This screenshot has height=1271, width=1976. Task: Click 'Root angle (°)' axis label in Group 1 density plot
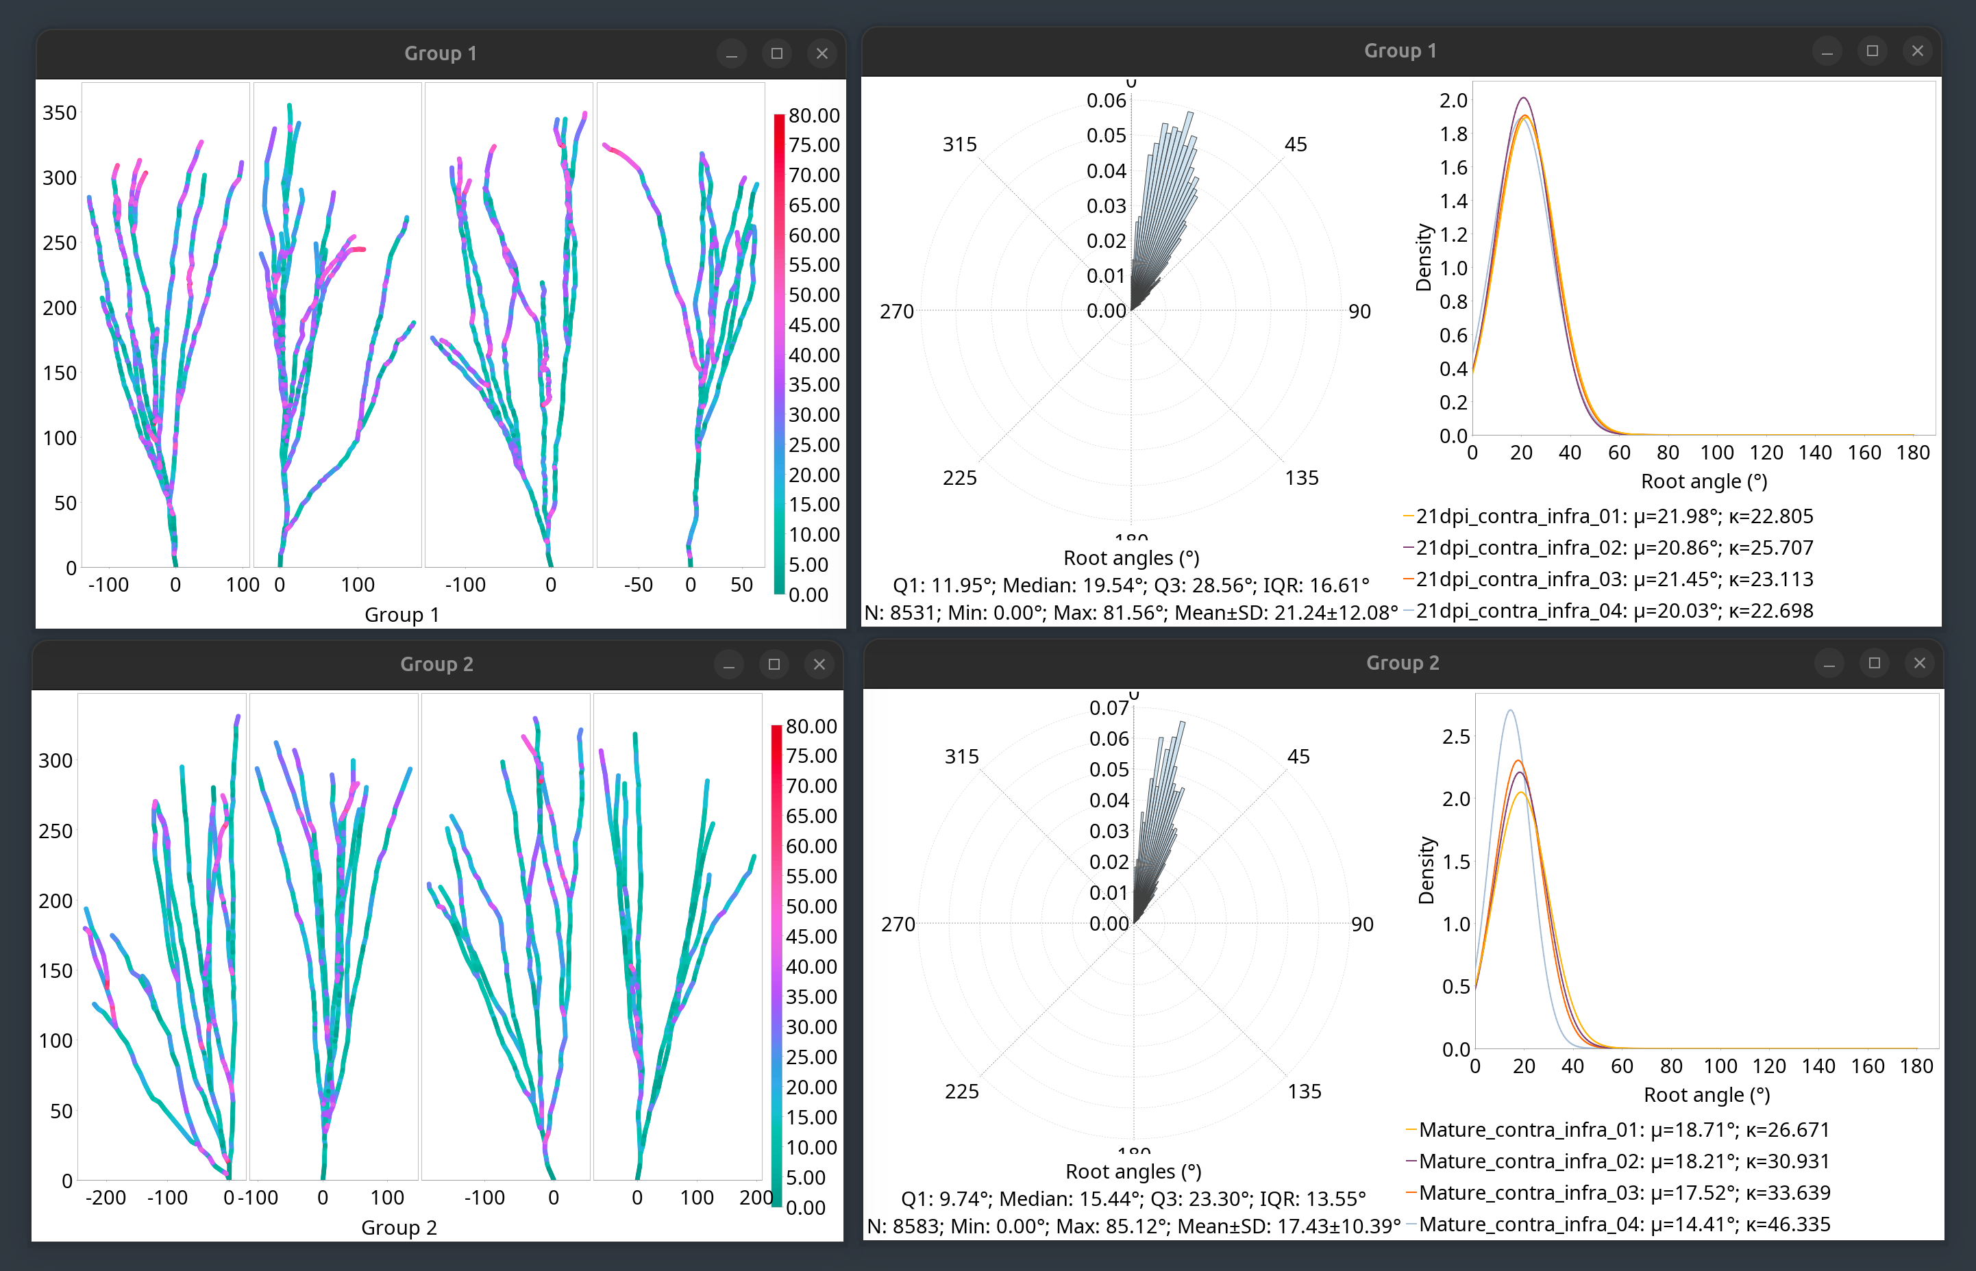click(x=1703, y=481)
